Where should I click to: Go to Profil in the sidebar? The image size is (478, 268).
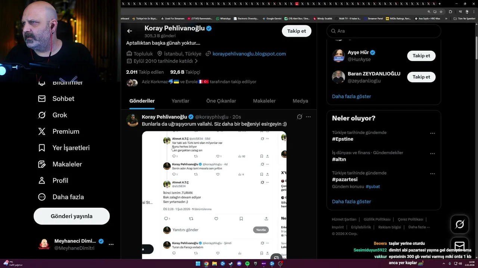pyautogui.click(x=53, y=181)
